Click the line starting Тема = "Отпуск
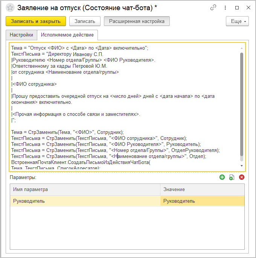This screenshot has height=258, width=256. [80, 48]
